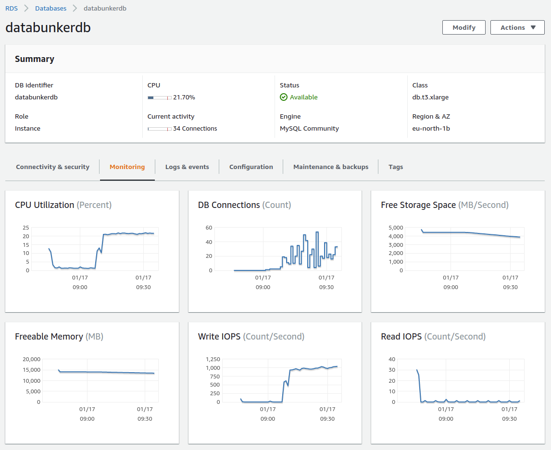Click the Actions dropdown arrow
Viewport: 551px width, 450px height.
pos(533,27)
